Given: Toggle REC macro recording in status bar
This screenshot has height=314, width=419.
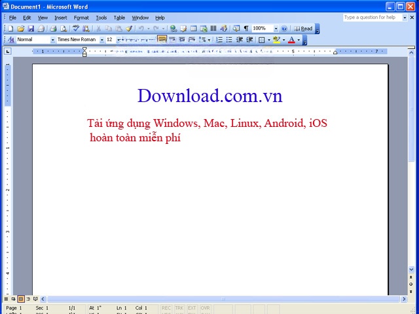Looking at the screenshot, I should pyautogui.click(x=166, y=308).
